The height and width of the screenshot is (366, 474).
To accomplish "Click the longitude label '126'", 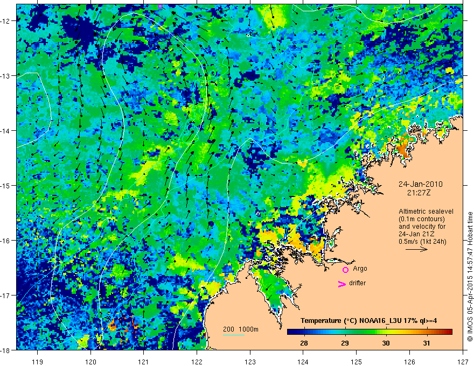I will click(409, 362).
